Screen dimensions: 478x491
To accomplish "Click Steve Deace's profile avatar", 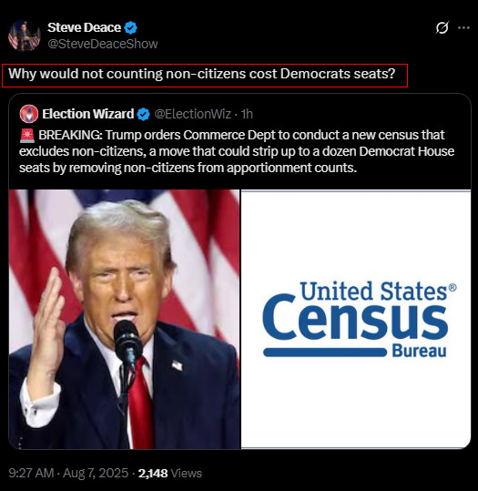I will (25, 36).
